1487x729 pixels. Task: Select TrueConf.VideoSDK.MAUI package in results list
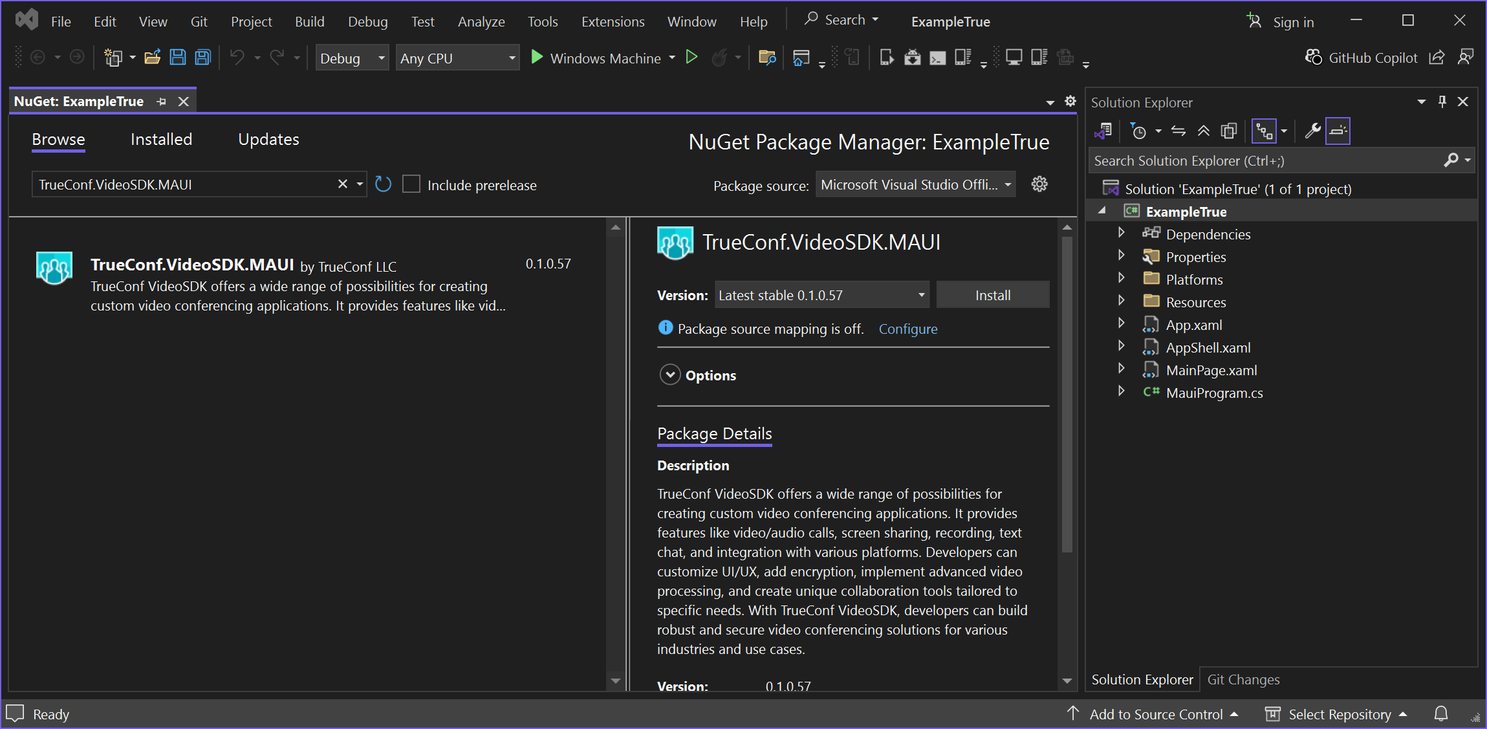pos(307,285)
